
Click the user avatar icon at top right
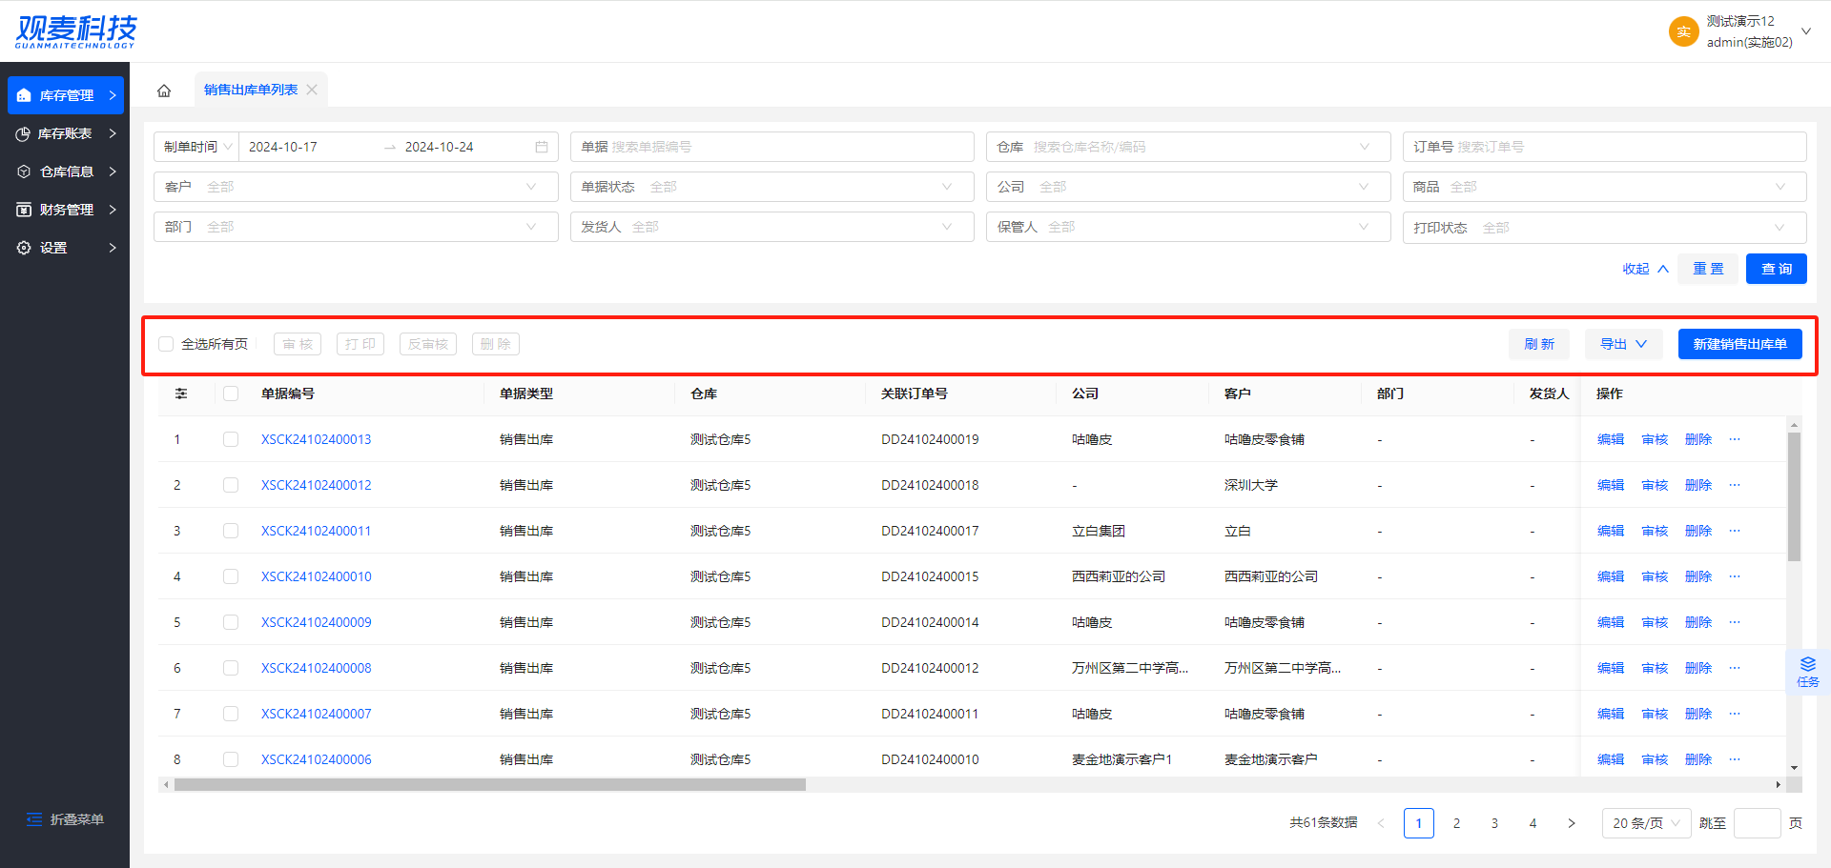[1683, 31]
